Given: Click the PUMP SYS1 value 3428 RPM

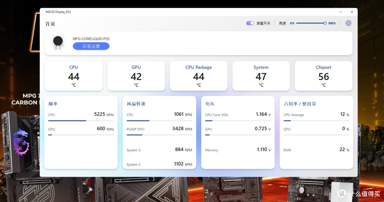Looking at the screenshot, I should 182,129.
